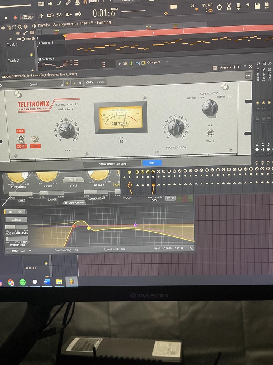
Task: Select In side chain source
Action: [x=10, y=212]
